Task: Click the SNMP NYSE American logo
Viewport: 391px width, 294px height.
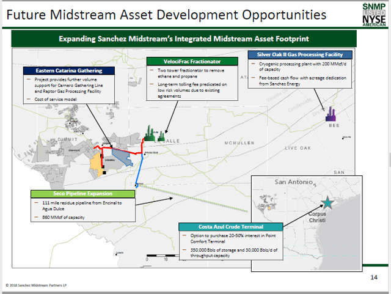Action: pyautogui.click(x=374, y=15)
